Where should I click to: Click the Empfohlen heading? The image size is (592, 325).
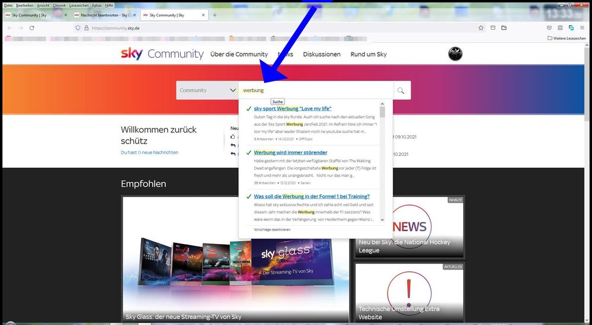(143, 184)
